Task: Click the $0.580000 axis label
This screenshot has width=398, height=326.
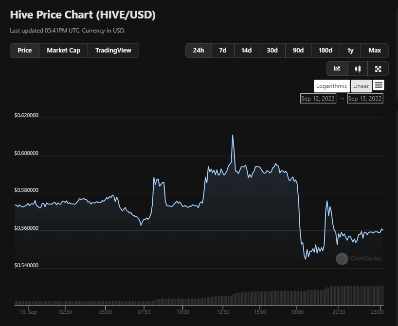Action: (26, 190)
